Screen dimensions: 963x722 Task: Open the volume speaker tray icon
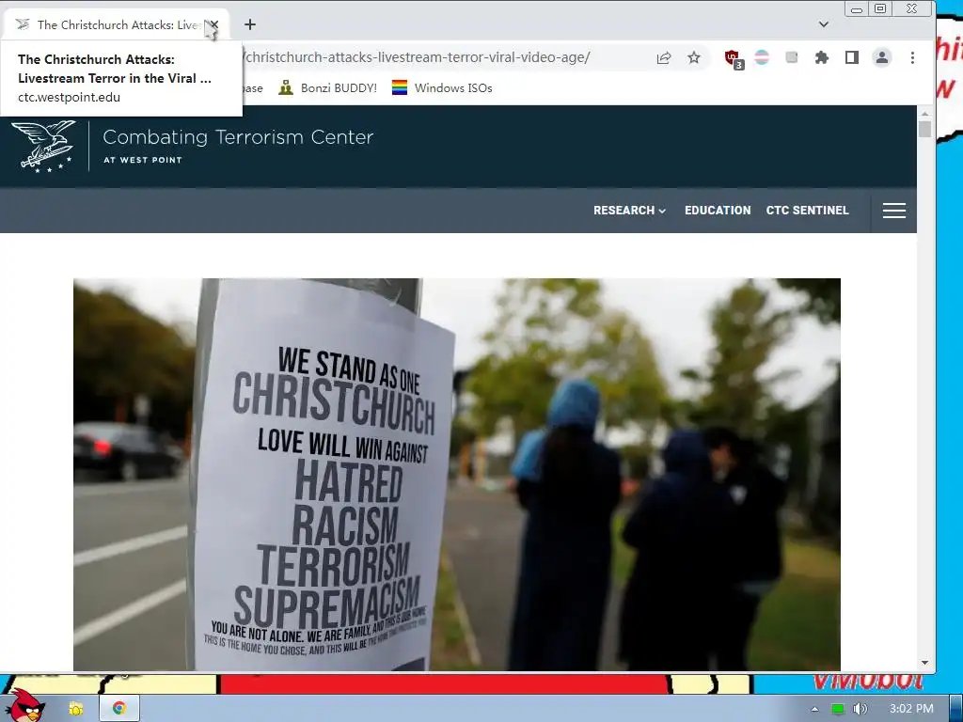pyautogui.click(x=860, y=709)
